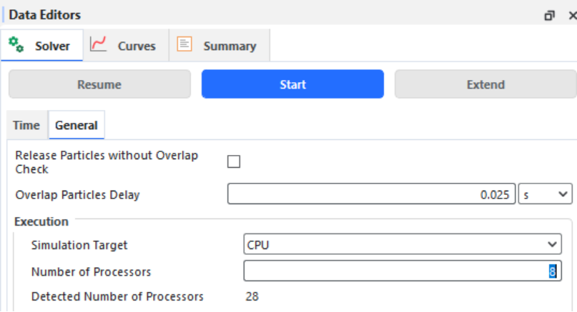Image resolution: width=577 pixels, height=312 pixels.
Task: Click the Curves chart icon
Action: [98, 44]
